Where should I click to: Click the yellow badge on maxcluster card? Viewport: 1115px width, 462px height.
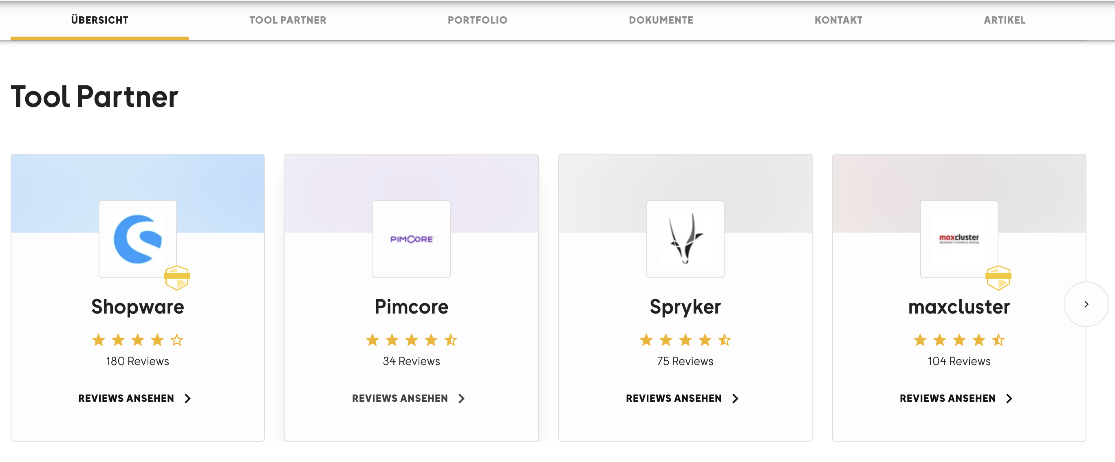pos(998,278)
